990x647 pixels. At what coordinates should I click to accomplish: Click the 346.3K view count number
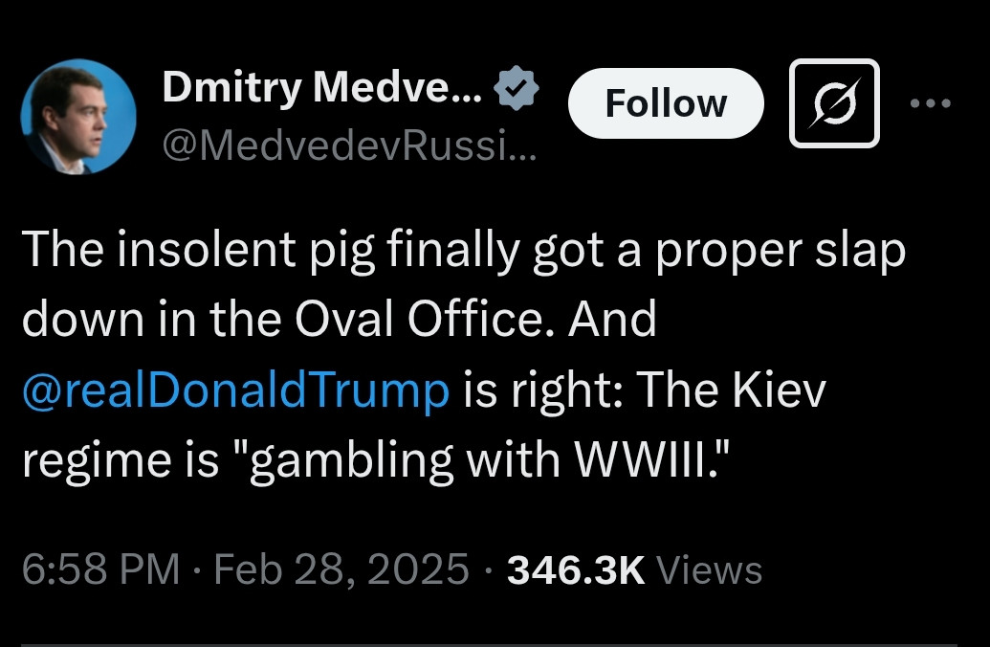point(576,569)
